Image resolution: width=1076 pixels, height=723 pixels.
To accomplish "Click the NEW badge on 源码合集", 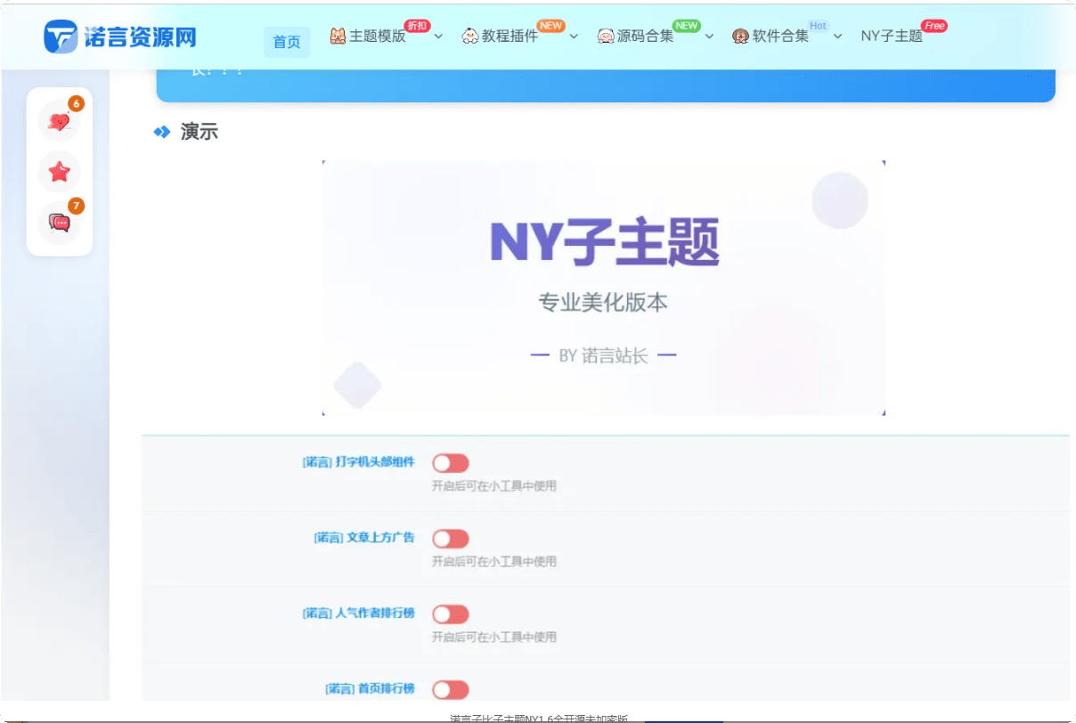I will (x=686, y=26).
